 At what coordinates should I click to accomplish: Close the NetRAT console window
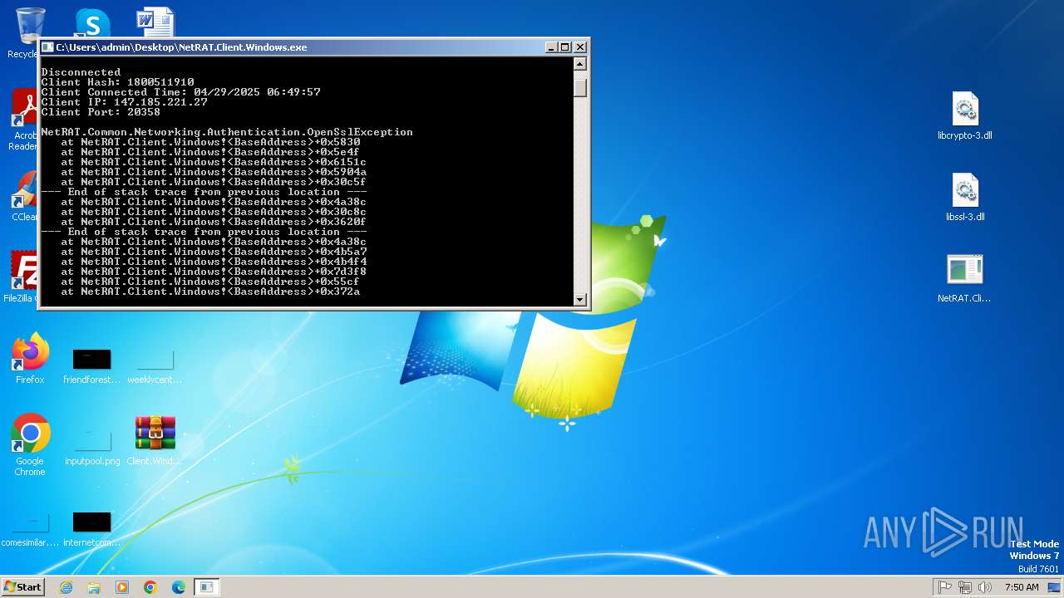(x=580, y=47)
